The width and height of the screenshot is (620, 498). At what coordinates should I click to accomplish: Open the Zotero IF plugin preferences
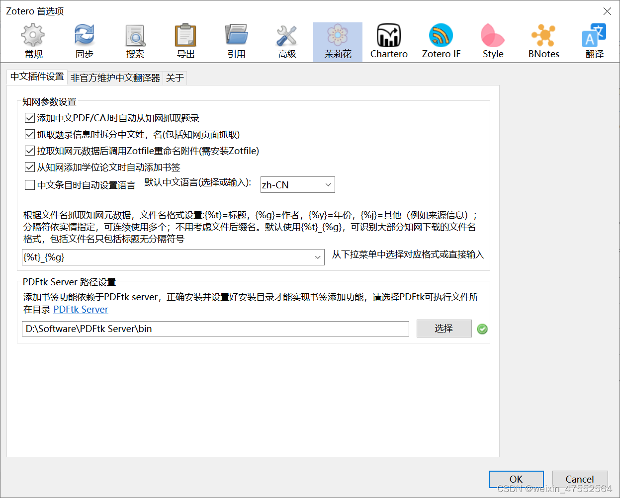[441, 42]
